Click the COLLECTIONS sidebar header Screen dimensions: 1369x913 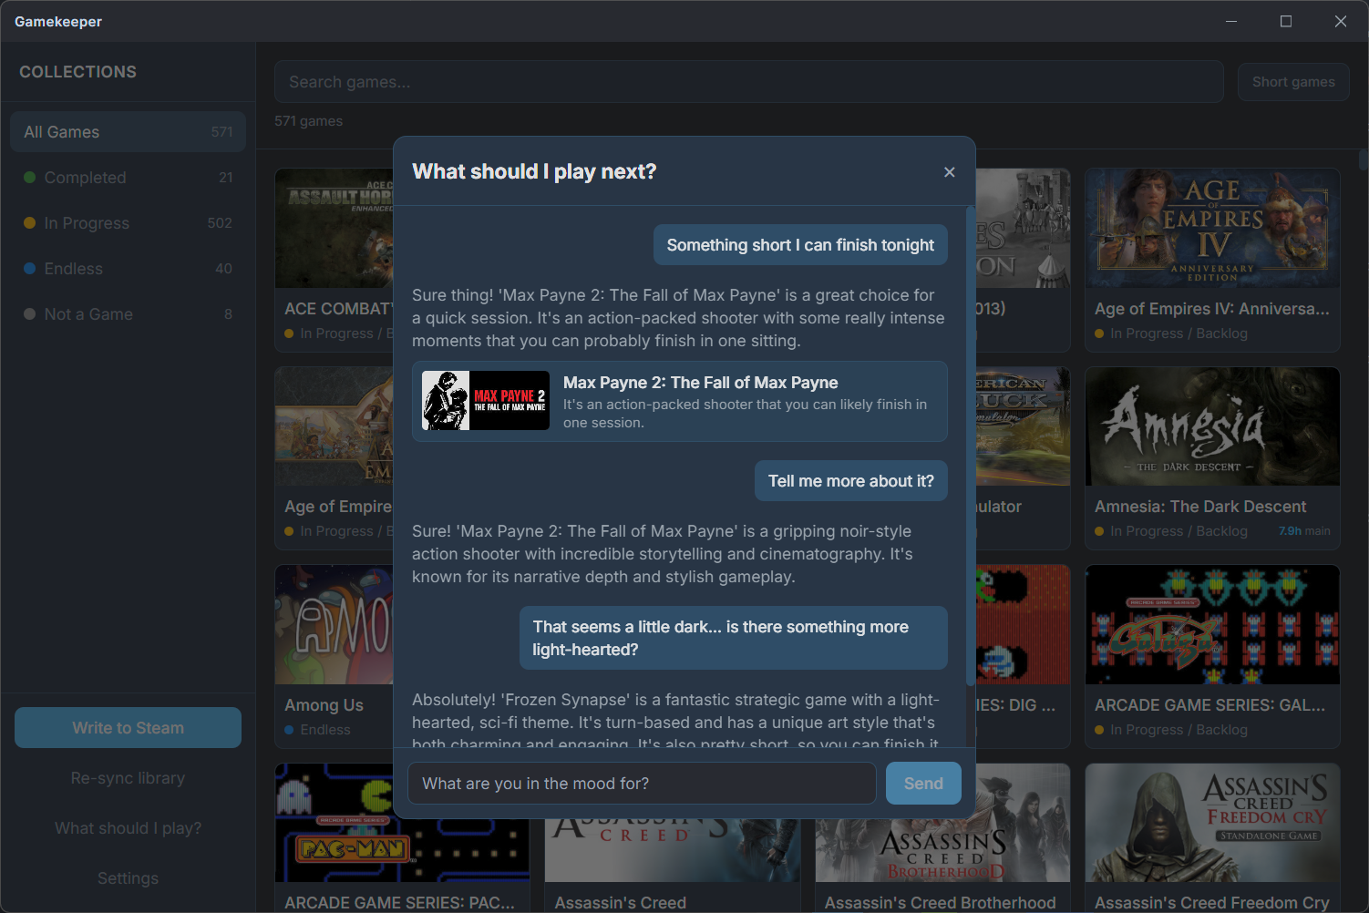coord(78,72)
